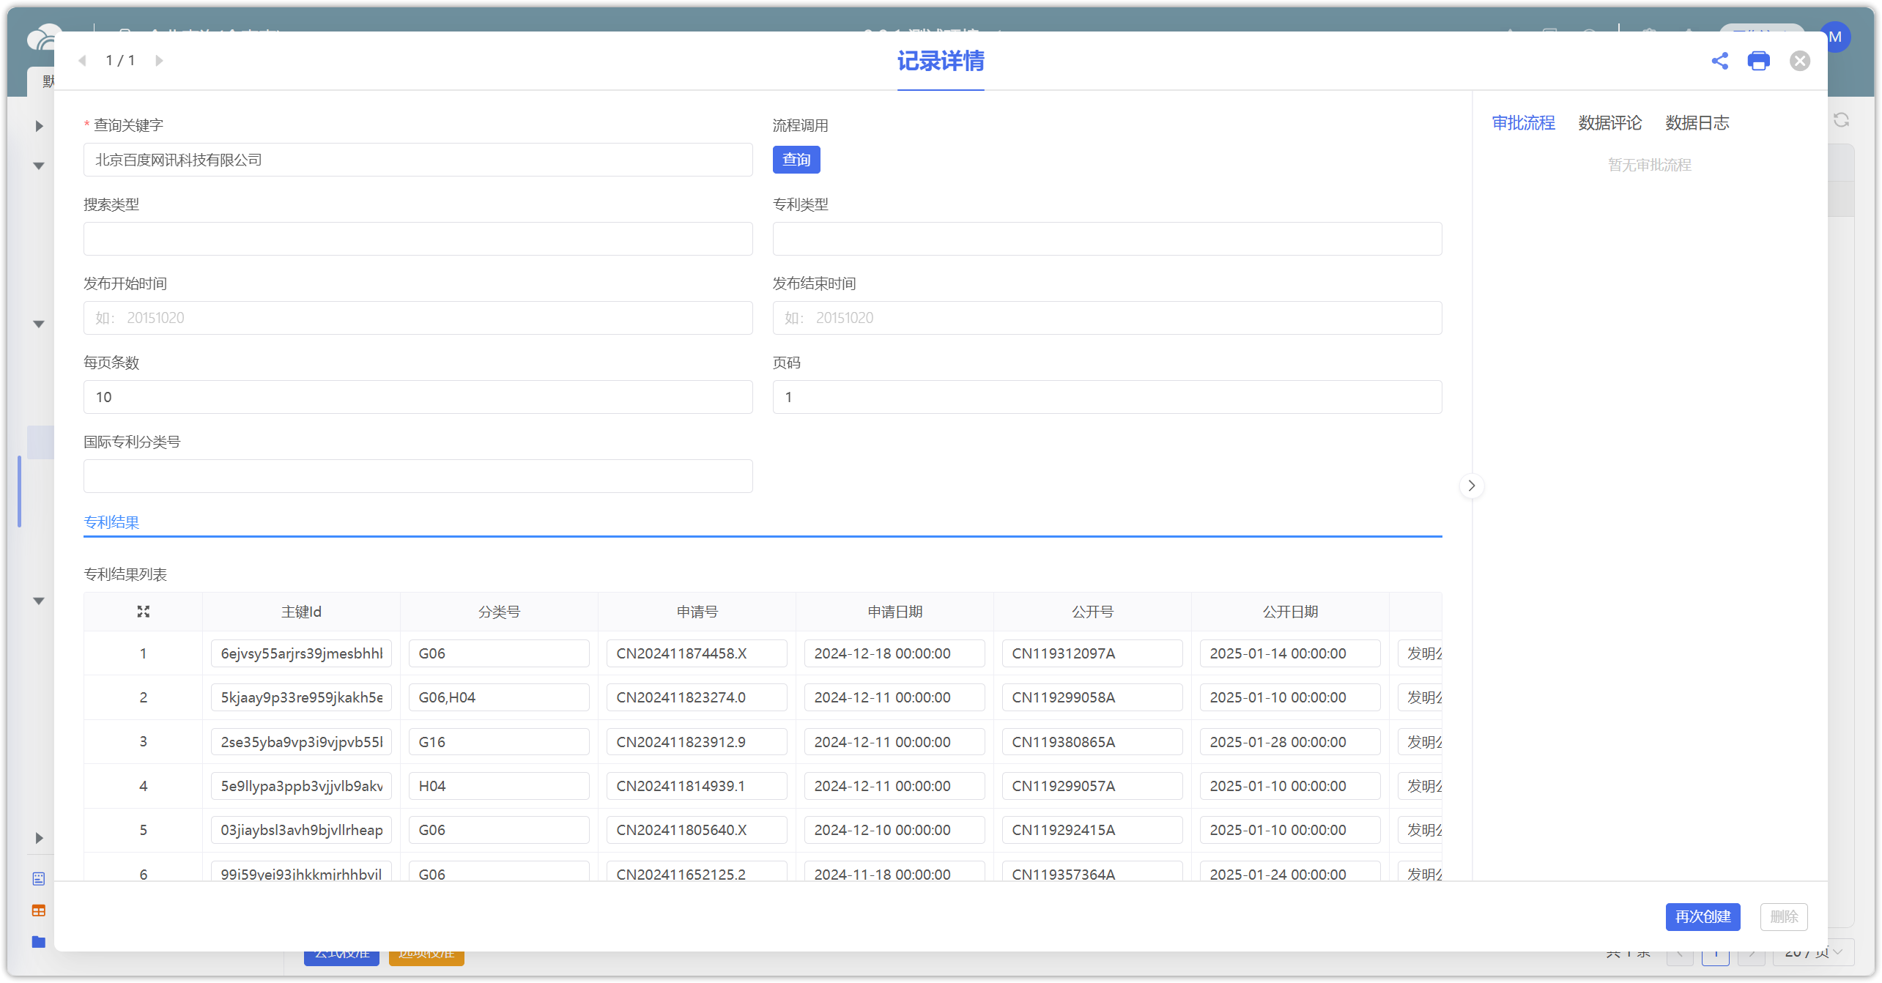Click the share icon in the header
1882x983 pixels.
(x=1719, y=61)
